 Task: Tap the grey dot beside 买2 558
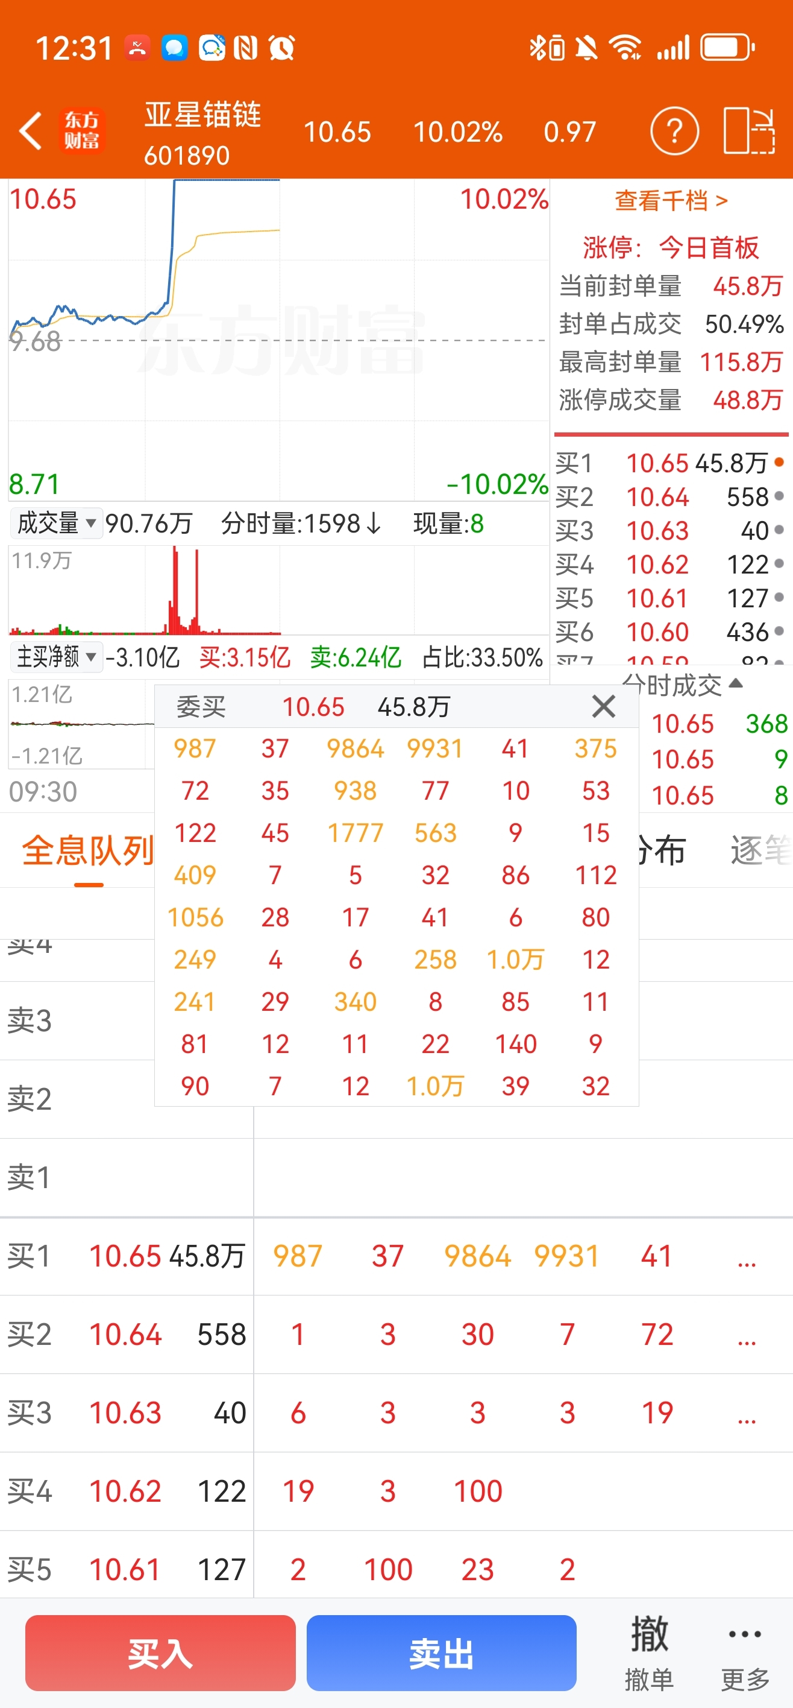point(779,495)
